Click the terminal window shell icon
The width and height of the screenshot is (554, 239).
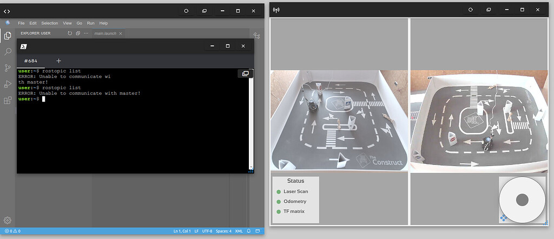pos(24,47)
